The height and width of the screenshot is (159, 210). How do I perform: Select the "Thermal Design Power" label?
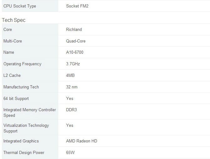coord(24,153)
